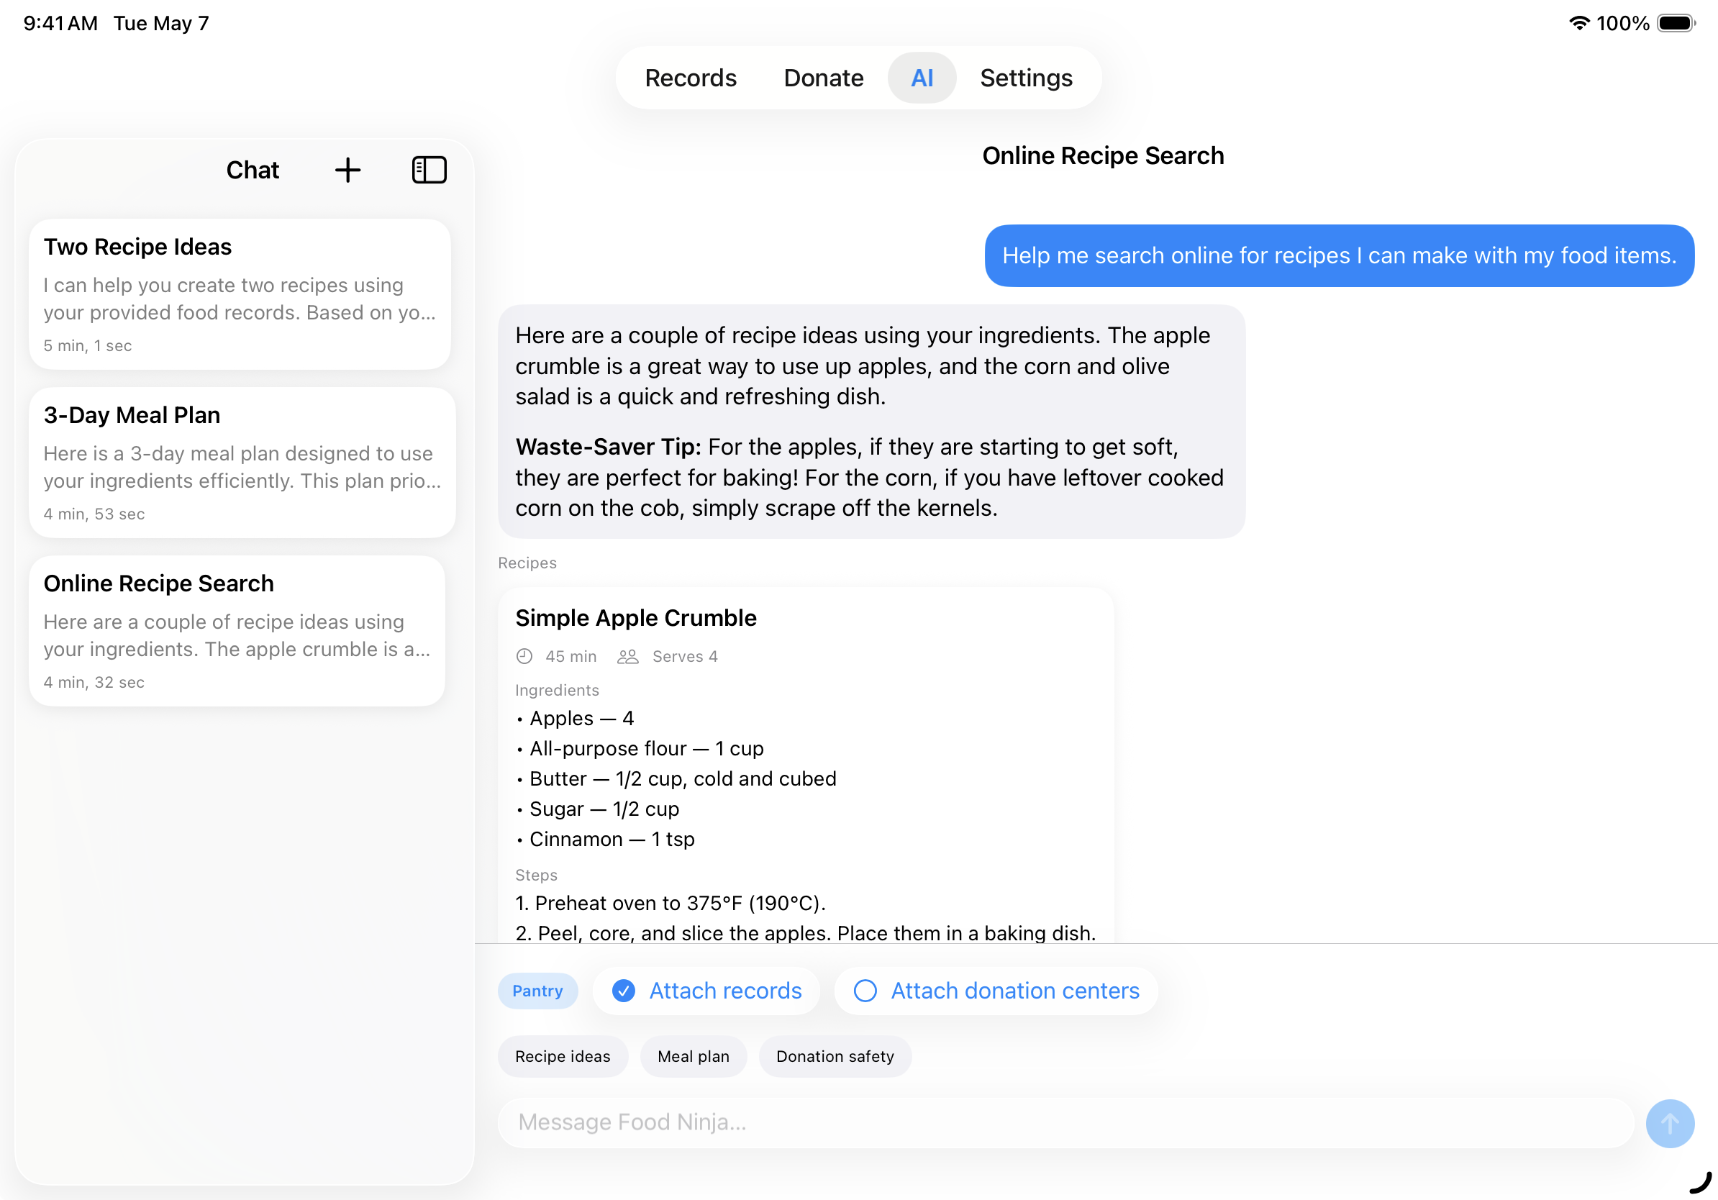Image resolution: width=1718 pixels, height=1200 pixels.
Task: Select the Meal plan suggestion chip
Action: point(693,1056)
